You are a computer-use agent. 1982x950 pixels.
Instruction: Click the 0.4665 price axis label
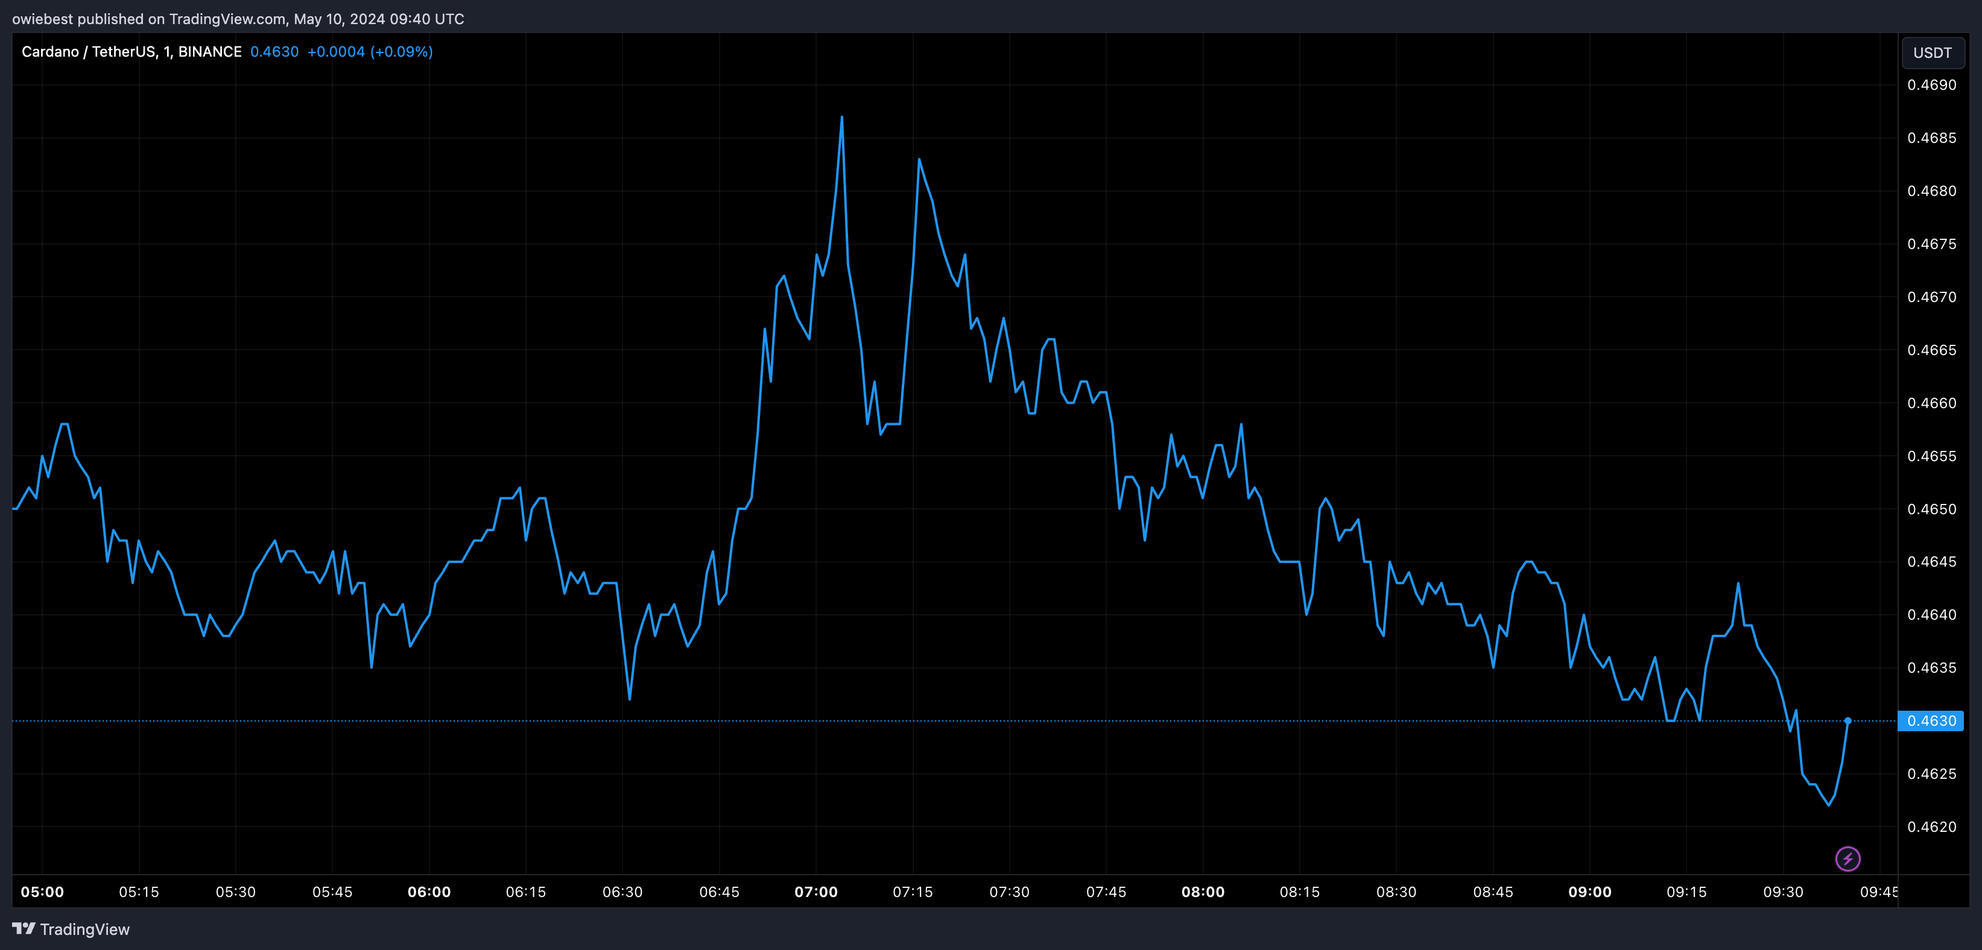click(1931, 350)
